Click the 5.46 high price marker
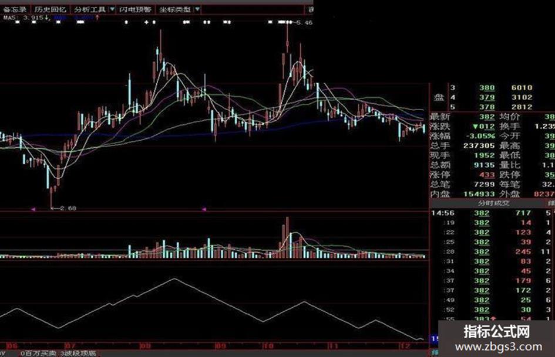Image resolution: width=555 pixels, height=357 pixels. [x=304, y=23]
